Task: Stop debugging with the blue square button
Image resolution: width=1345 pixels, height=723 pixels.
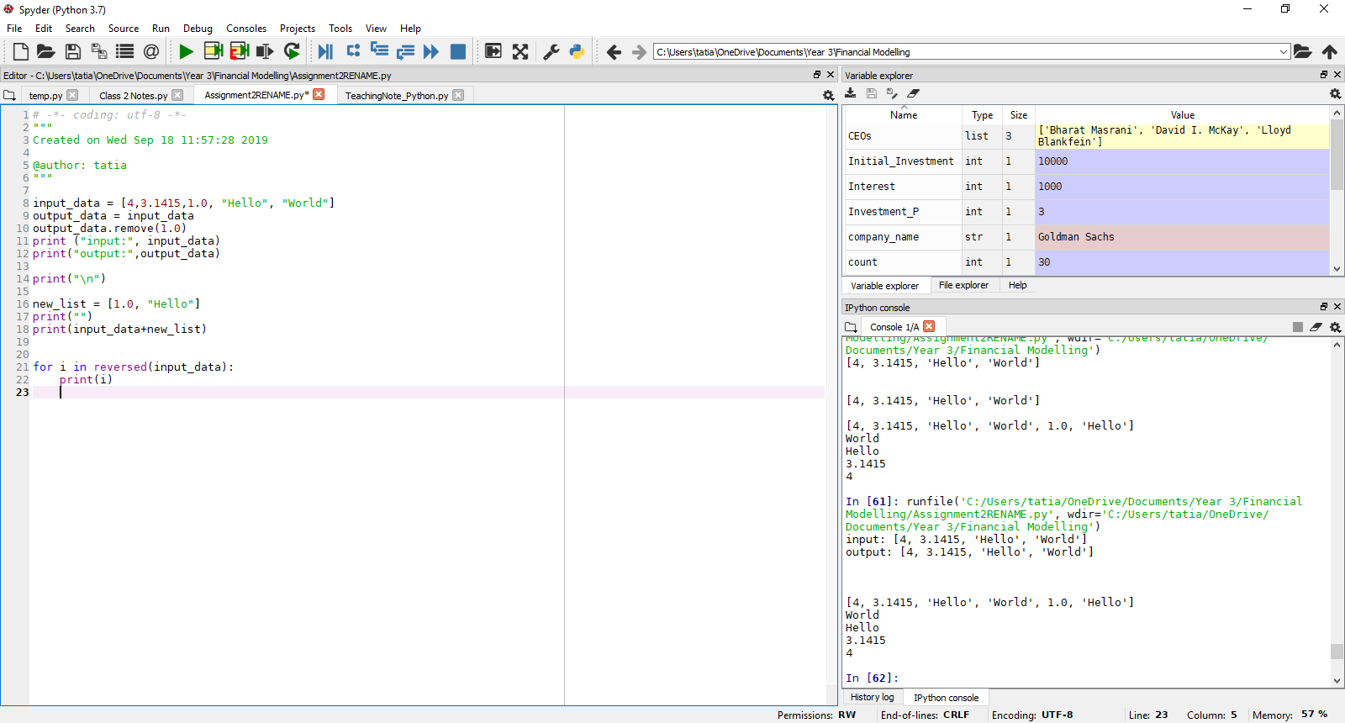Action: [x=458, y=52]
